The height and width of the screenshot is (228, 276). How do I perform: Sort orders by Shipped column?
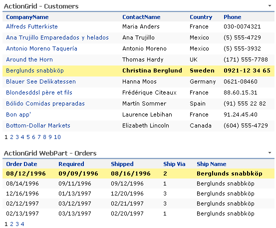[122, 164]
